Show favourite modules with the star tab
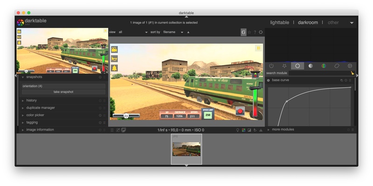Screen dimensions: 373x186 tap(284, 66)
